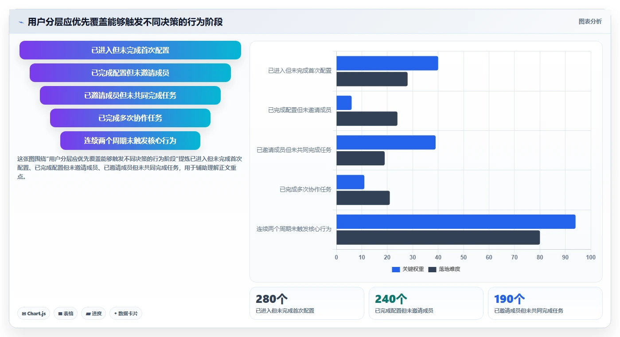Click the 280个 data card
620x337 pixels.
point(307,303)
